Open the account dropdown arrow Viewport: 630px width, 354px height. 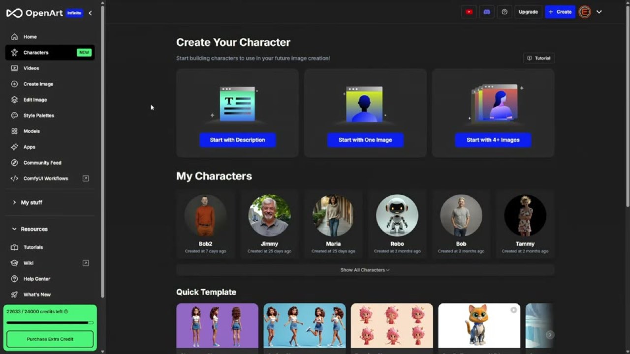pos(599,12)
